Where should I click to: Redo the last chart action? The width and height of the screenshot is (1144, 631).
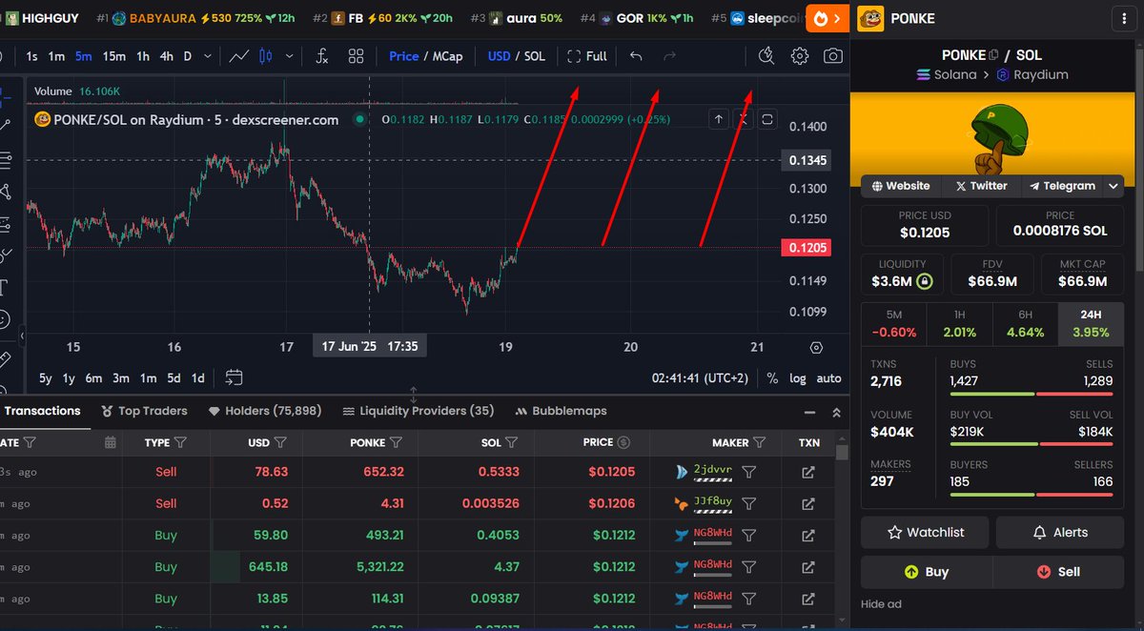pyautogui.click(x=669, y=56)
